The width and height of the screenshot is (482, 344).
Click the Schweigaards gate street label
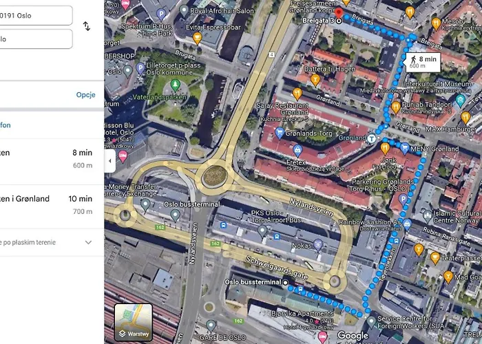(276, 268)
